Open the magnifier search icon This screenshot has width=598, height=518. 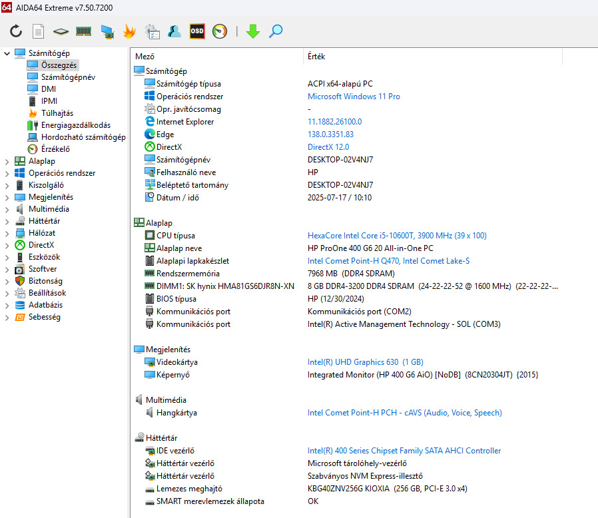pyautogui.click(x=275, y=31)
